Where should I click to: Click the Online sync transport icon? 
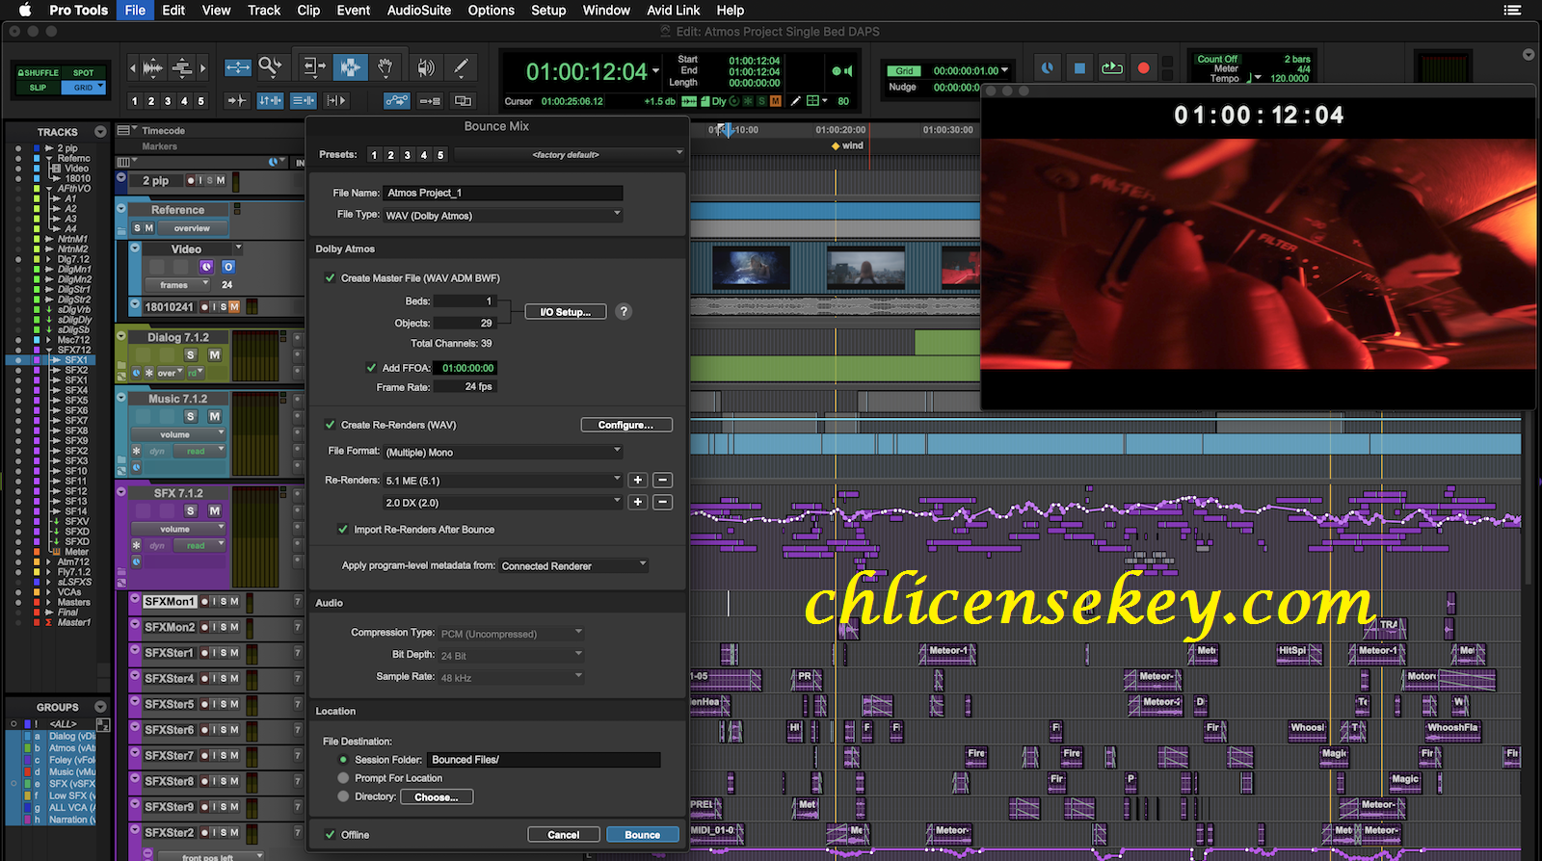(1048, 68)
